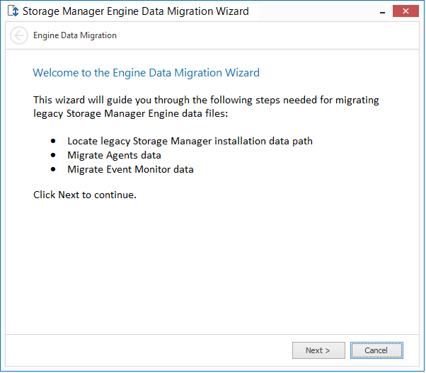Click the Engine Data Migration page label
This screenshot has height=373, width=426.
(x=75, y=35)
